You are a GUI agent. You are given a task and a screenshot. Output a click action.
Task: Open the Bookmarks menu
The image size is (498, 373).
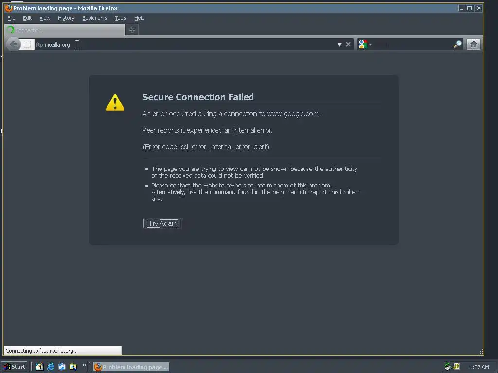click(95, 18)
